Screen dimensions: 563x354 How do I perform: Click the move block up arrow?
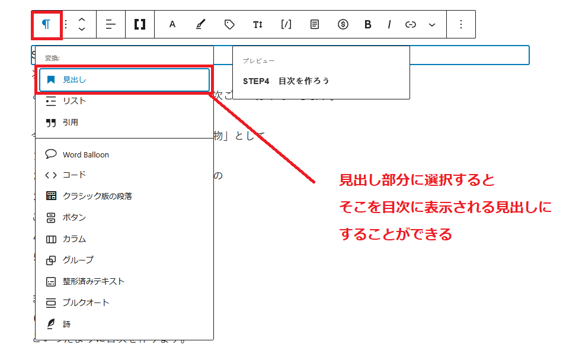82,20
